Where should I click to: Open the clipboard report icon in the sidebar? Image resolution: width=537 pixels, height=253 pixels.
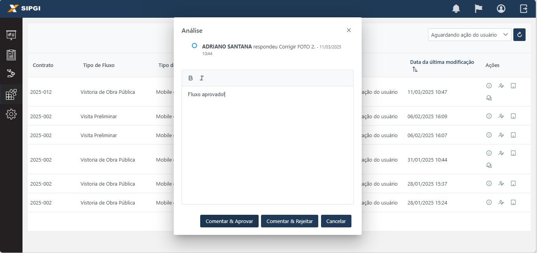tap(11, 55)
